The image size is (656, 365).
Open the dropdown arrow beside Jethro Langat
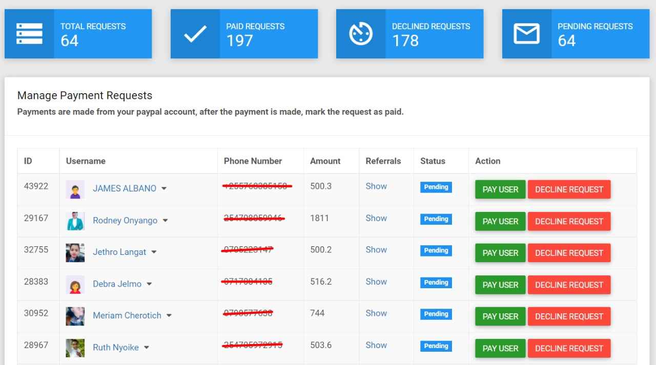[154, 252]
